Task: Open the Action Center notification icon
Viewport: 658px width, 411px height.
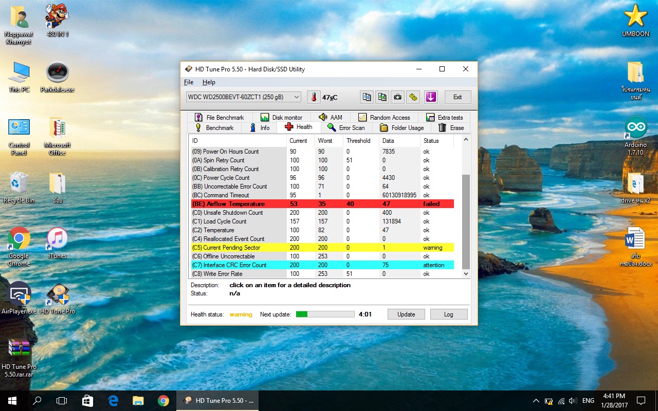Action: coord(641,401)
